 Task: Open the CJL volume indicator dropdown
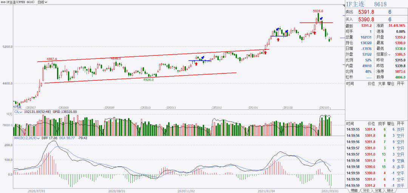tap(19, 111)
